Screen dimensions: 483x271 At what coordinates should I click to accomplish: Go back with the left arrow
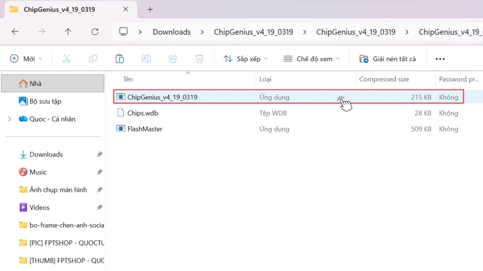pyautogui.click(x=15, y=32)
